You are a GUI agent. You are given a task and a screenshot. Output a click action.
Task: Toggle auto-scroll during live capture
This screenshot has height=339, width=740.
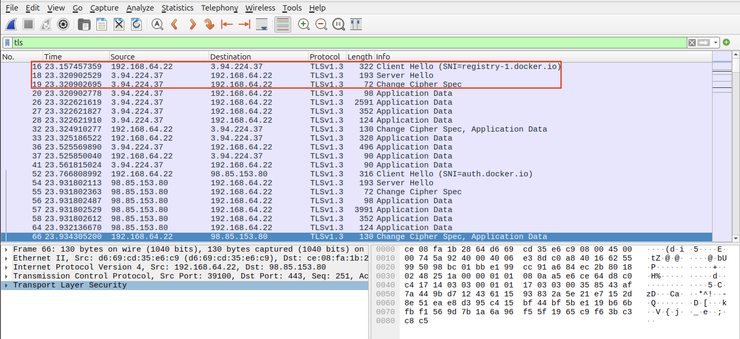point(262,24)
